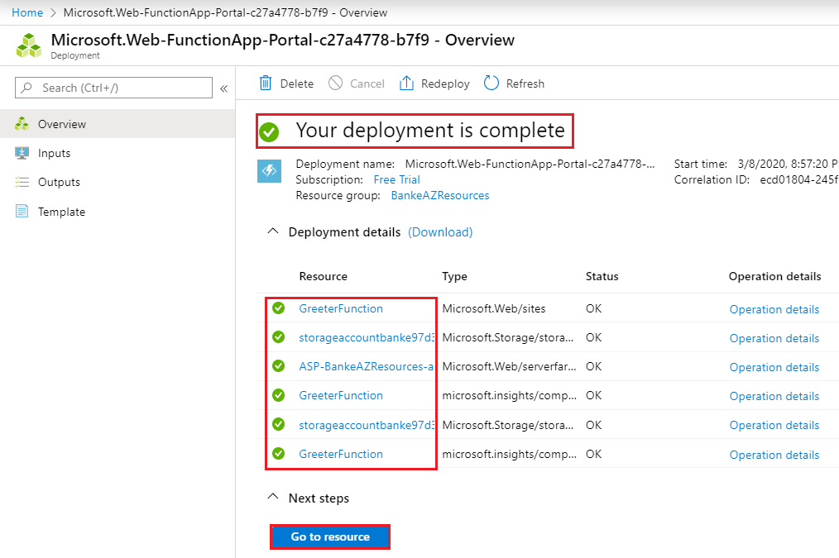839x558 pixels.
Task: Collapse the sidebar using the double-chevron control
Action: tap(224, 87)
